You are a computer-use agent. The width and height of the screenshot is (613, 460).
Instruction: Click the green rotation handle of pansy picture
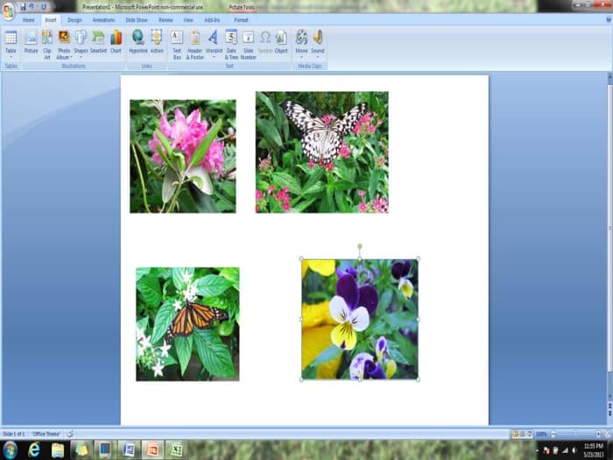[360, 246]
